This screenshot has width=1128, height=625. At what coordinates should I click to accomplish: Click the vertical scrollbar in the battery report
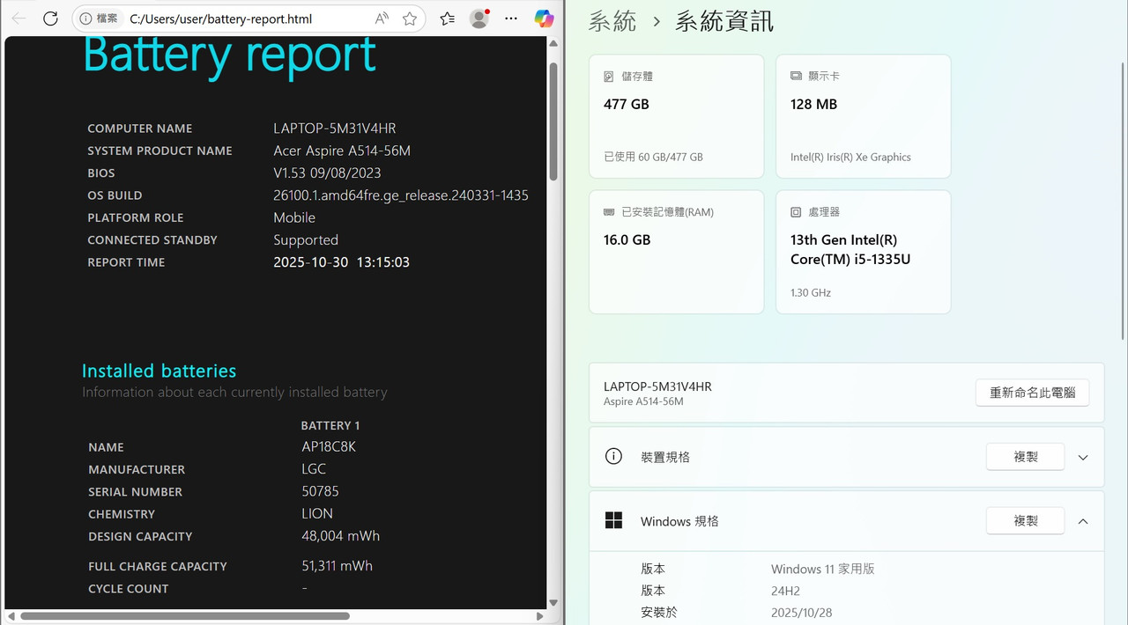click(553, 121)
